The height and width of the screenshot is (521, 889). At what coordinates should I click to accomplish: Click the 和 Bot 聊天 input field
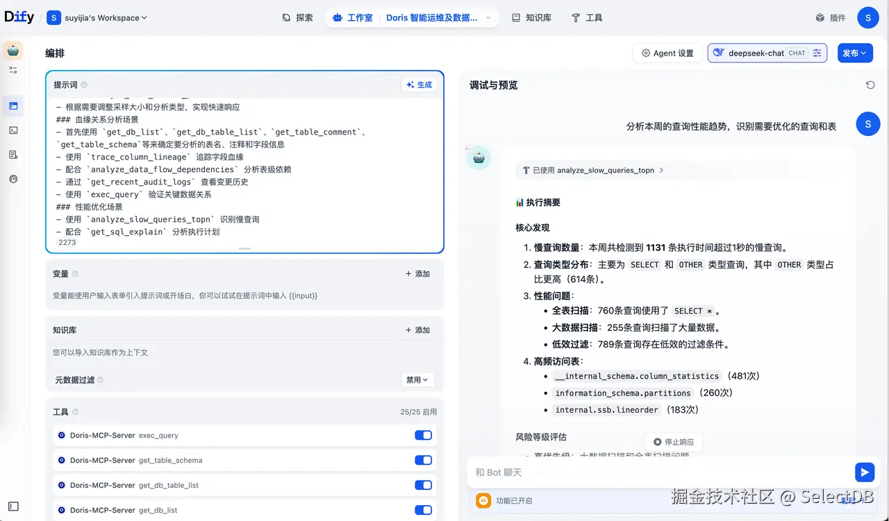[x=625, y=472]
